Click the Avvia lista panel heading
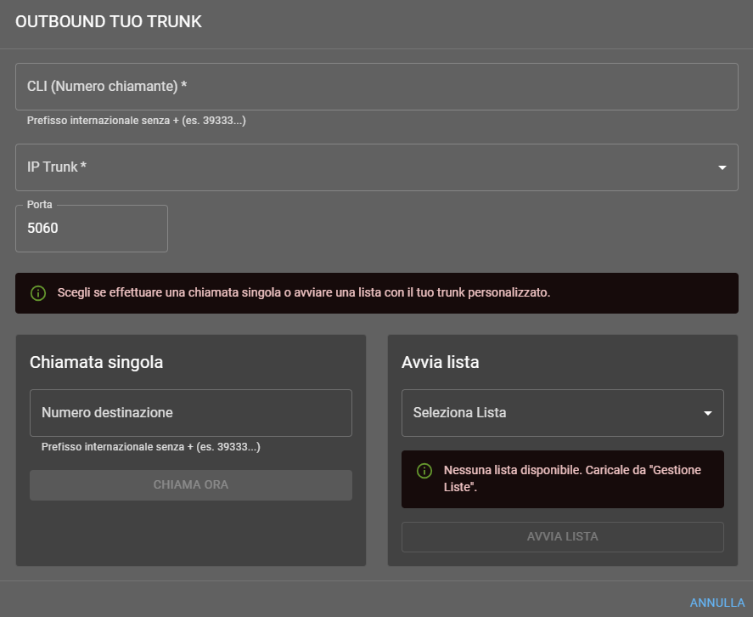The width and height of the screenshot is (753, 617). point(440,362)
